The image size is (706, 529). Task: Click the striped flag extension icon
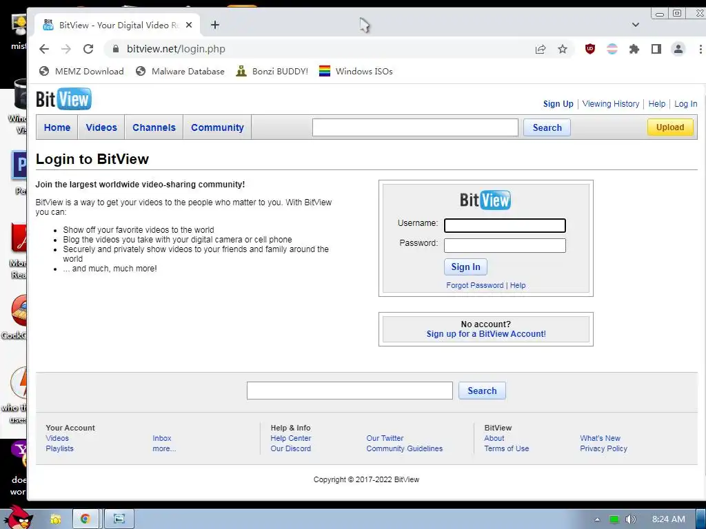(612, 49)
